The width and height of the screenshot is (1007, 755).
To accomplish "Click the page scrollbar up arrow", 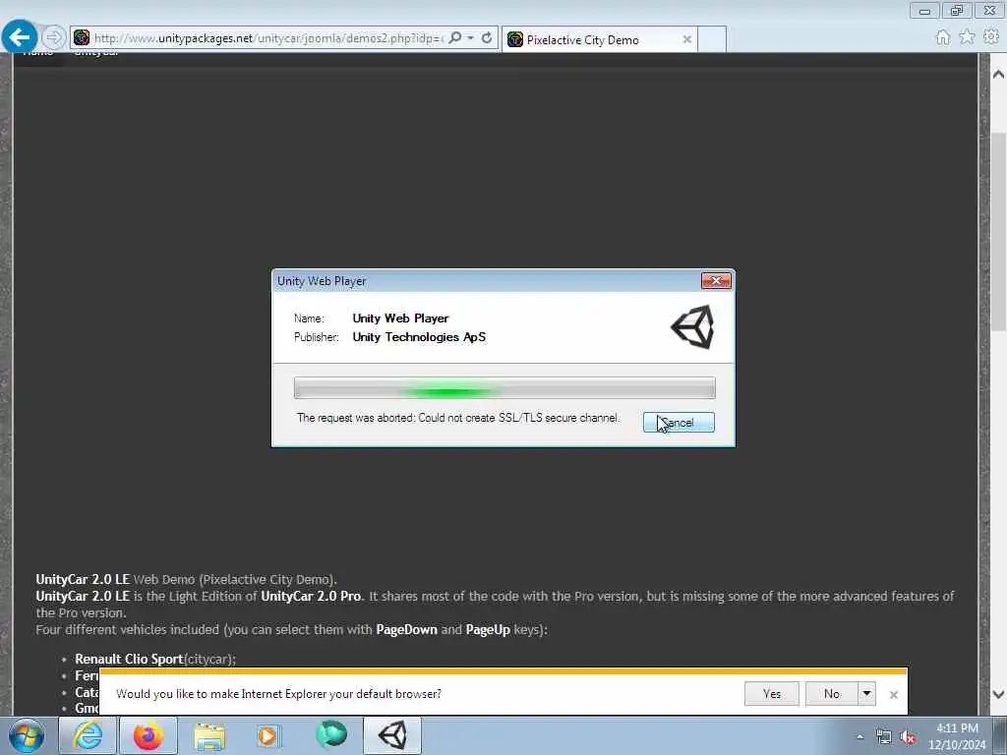I will point(998,75).
